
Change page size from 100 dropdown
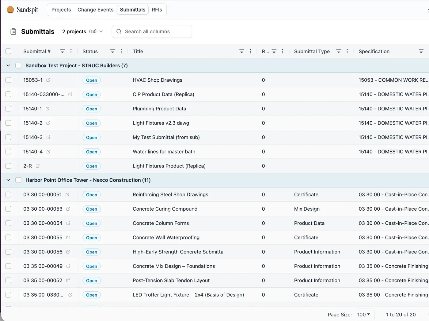pyautogui.click(x=364, y=315)
